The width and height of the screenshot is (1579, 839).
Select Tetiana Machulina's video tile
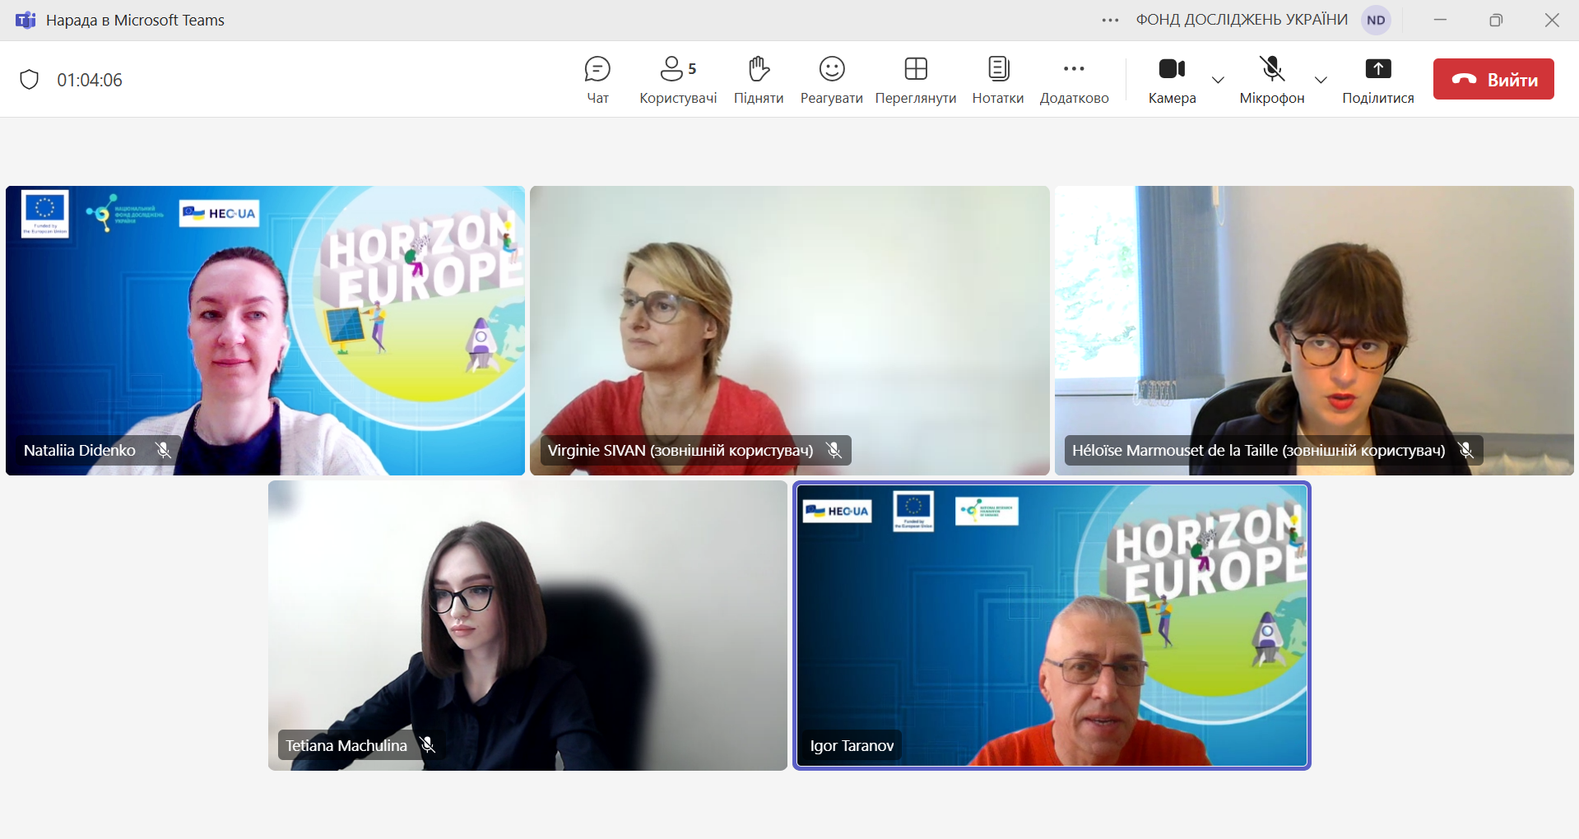[x=527, y=626]
